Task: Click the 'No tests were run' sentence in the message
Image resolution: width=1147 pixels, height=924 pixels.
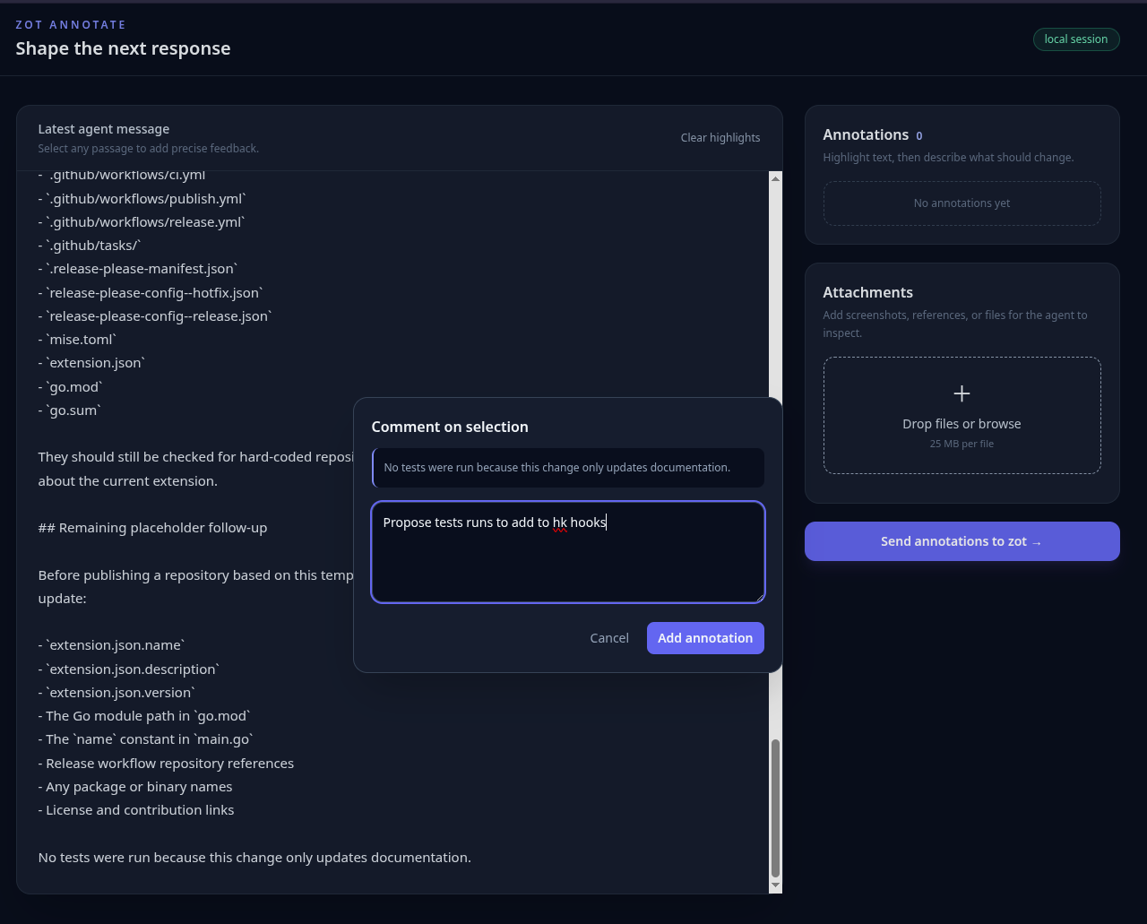Action: (x=254, y=858)
